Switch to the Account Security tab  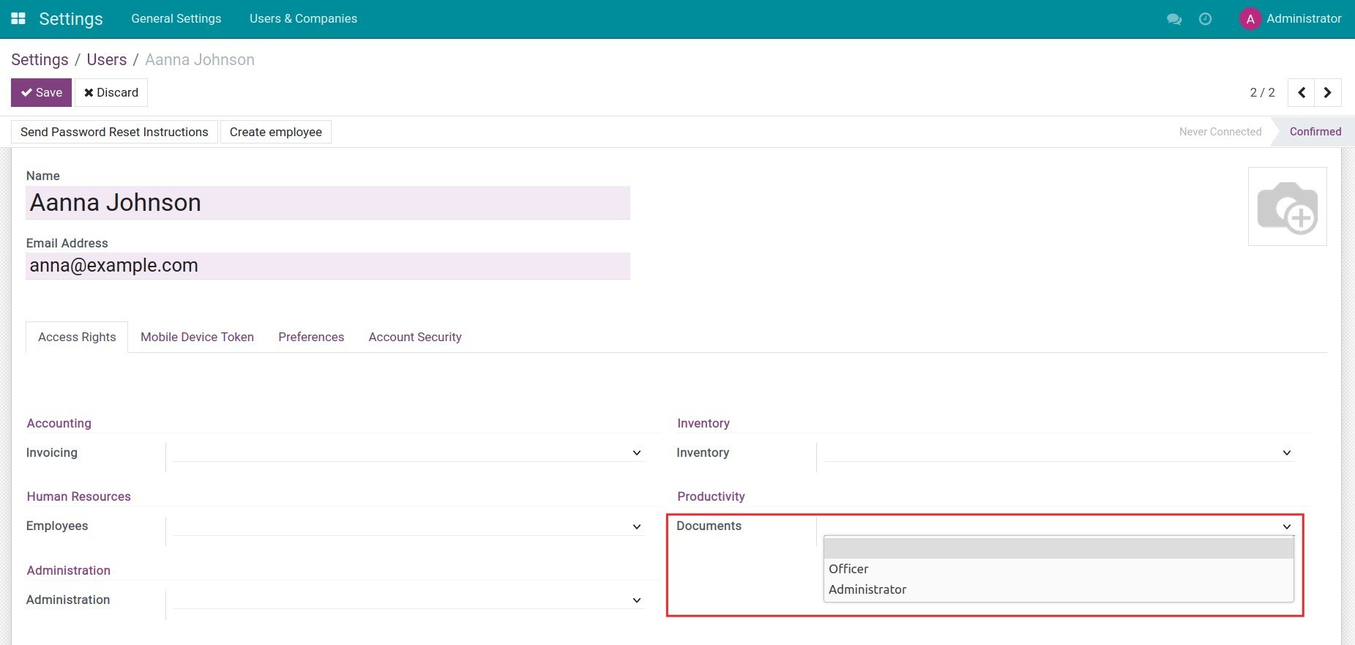tap(414, 337)
